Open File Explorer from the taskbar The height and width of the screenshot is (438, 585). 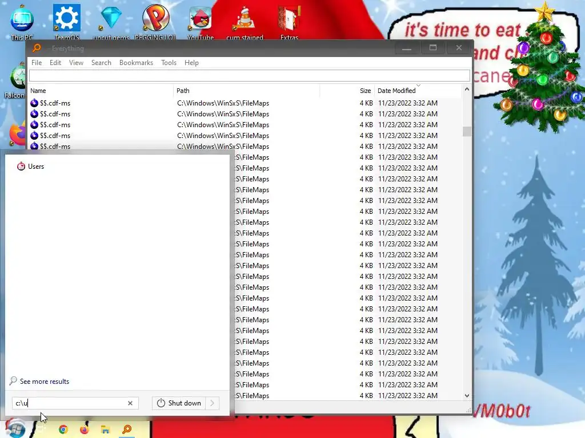coord(106,429)
